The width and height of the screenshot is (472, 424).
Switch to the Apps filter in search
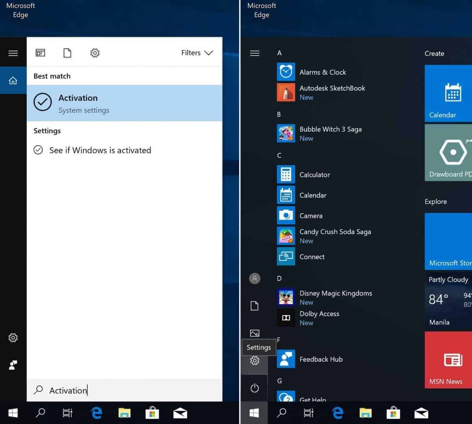(x=40, y=52)
